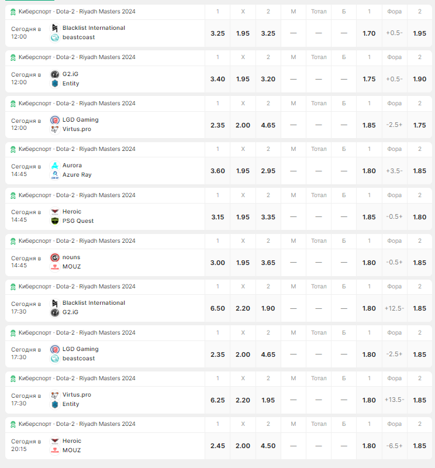
Task: Click beastcoast logo in the LGD Gaming vs beastcoast match
Action: [55, 359]
